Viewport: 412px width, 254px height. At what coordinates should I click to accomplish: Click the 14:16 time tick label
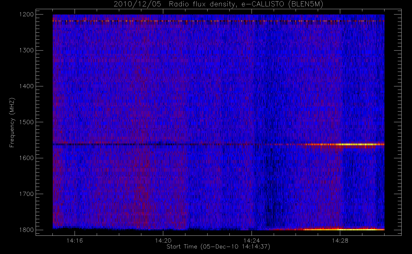coord(75,241)
